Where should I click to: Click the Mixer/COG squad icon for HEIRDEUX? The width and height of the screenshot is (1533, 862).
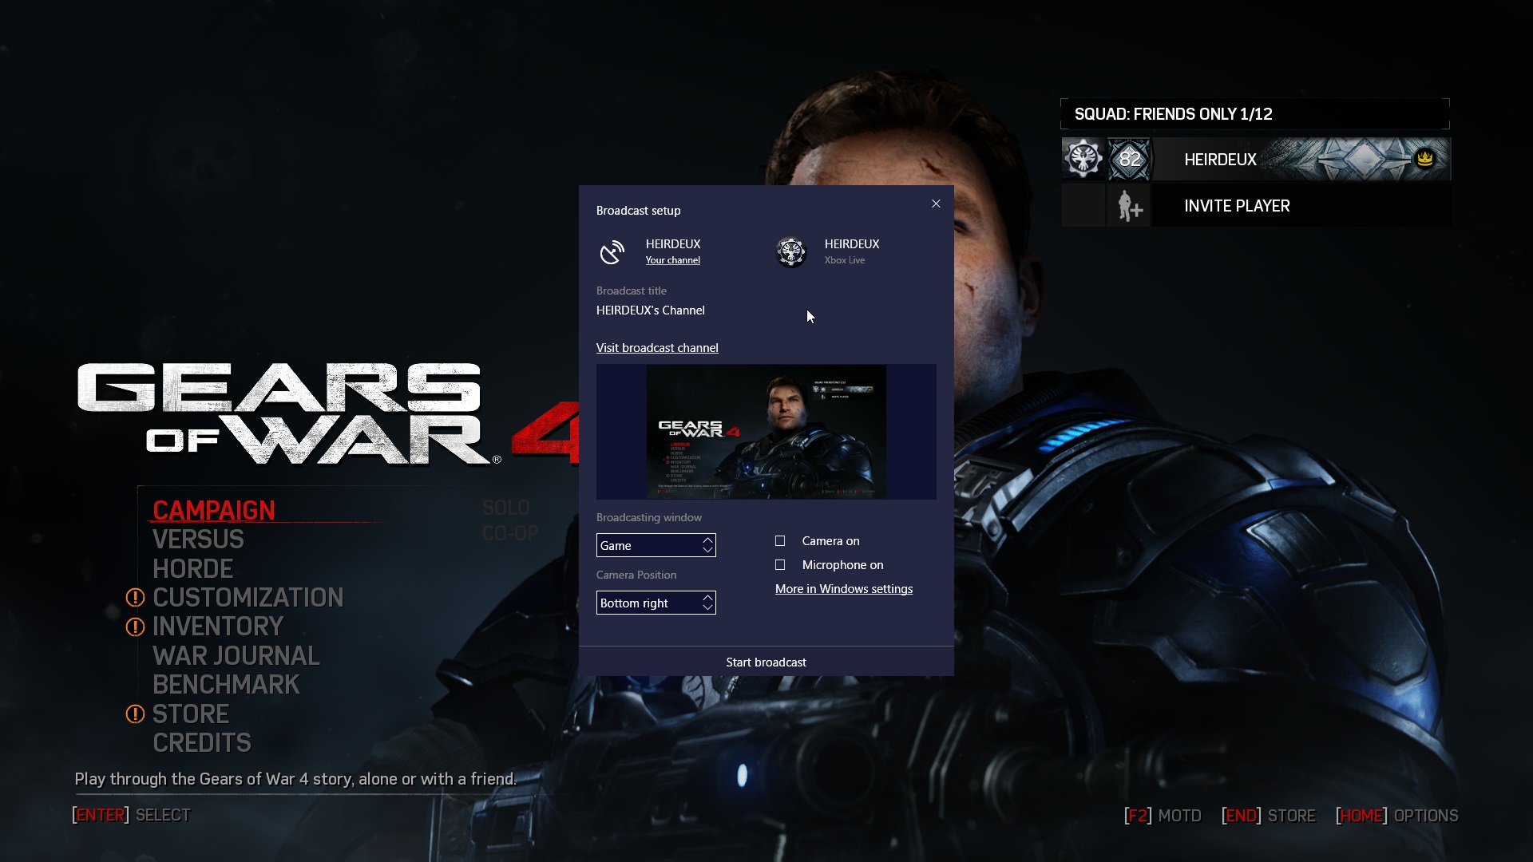[x=1084, y=159]
